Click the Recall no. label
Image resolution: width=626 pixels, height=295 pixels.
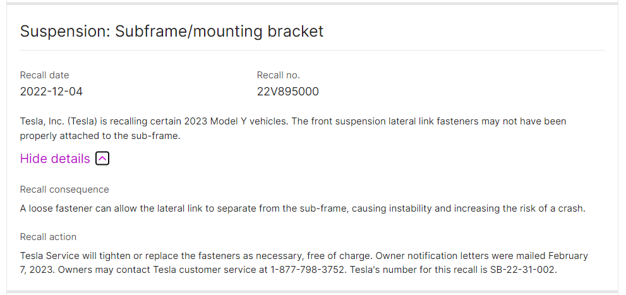[278, 75]
